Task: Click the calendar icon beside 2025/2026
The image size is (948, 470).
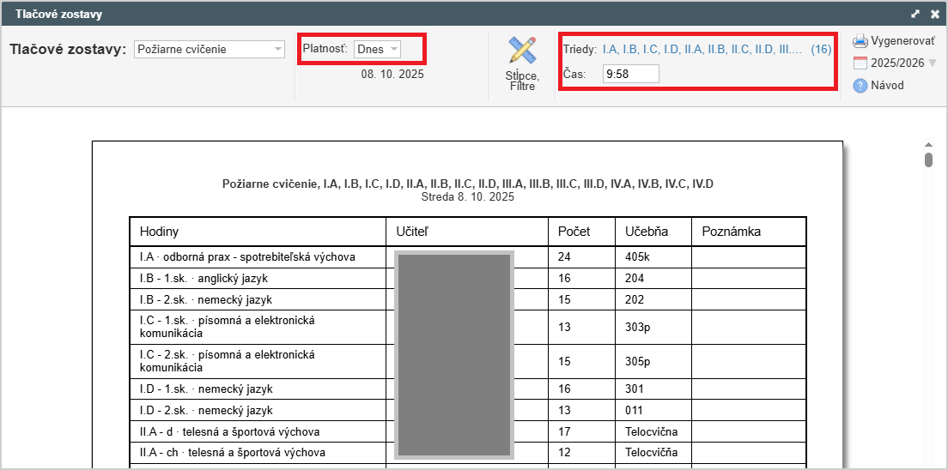Action: [x=860, y=63]
